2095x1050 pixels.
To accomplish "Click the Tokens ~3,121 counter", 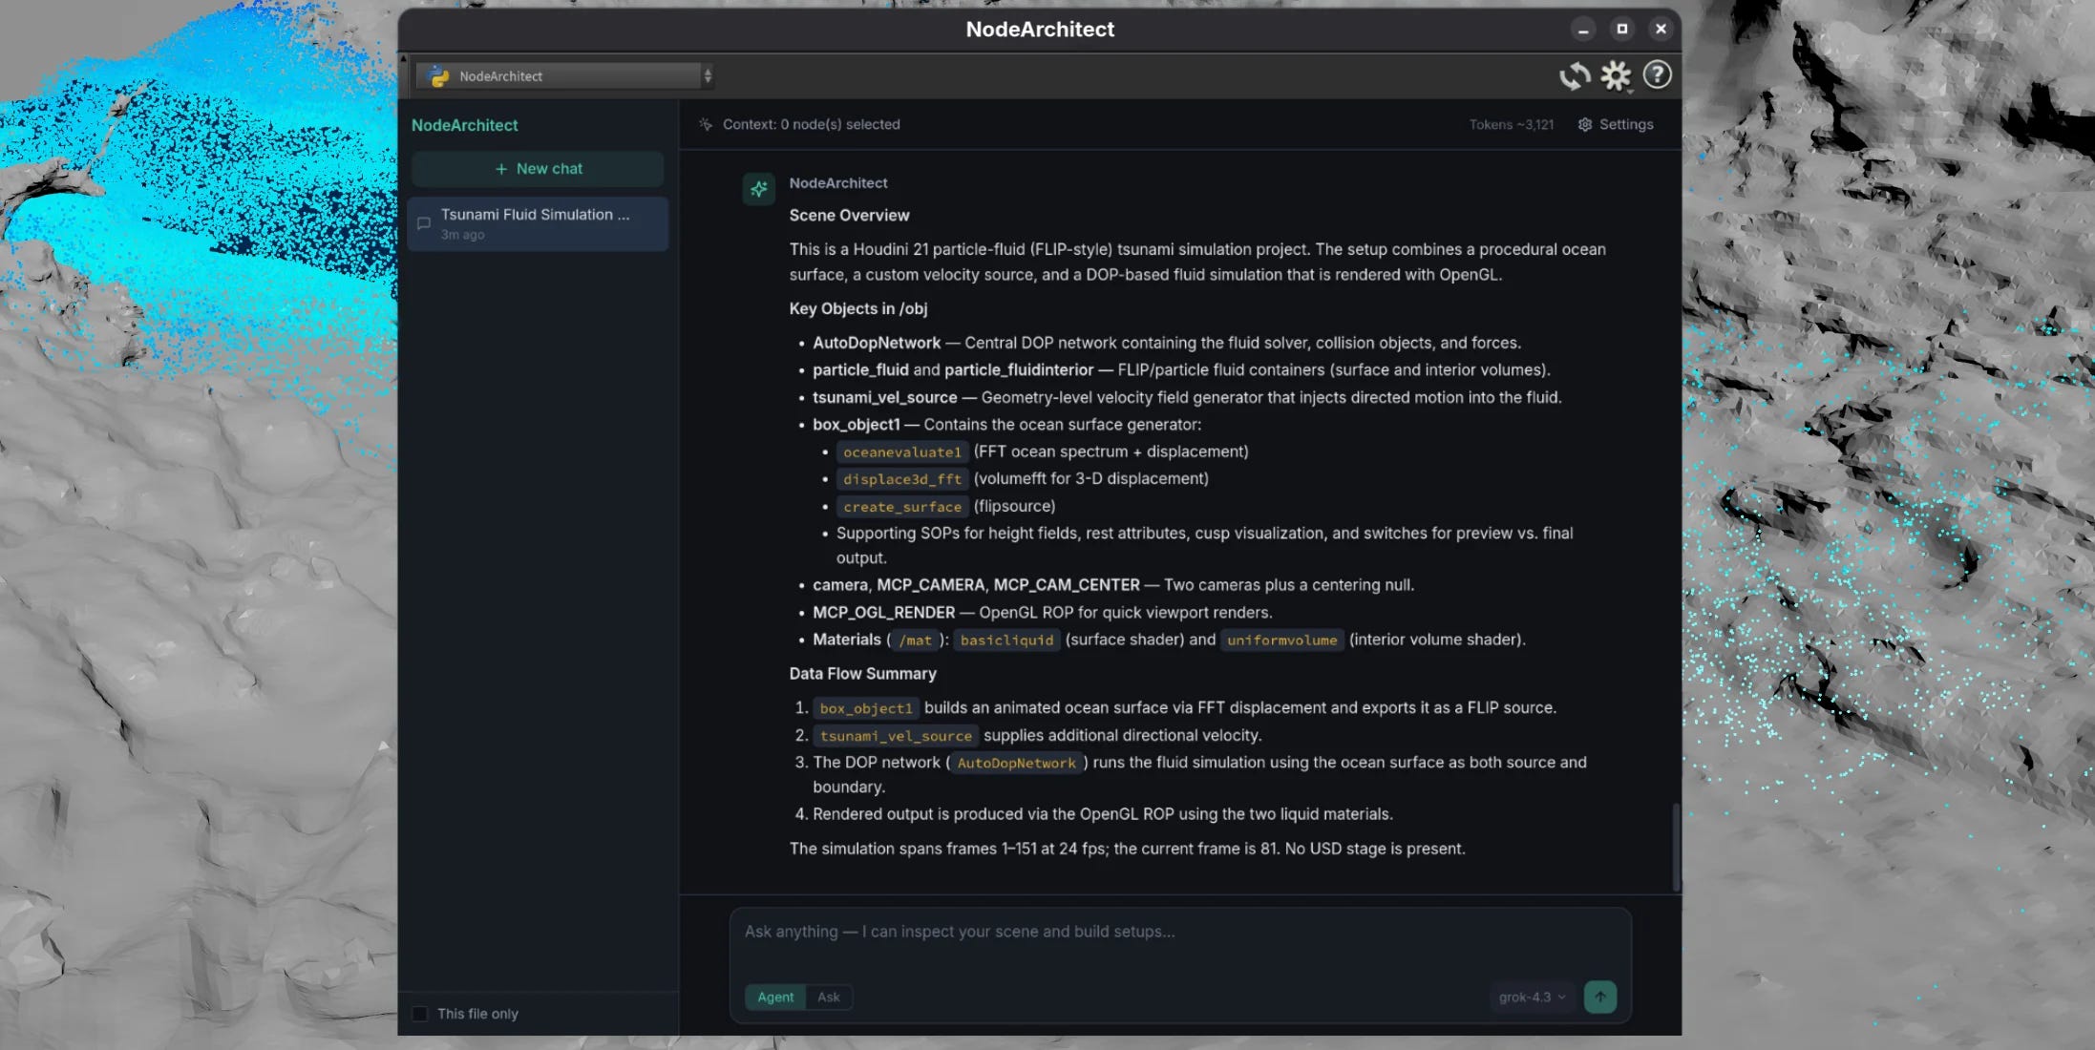I will pyautogui.click(x=1512, y=124).
